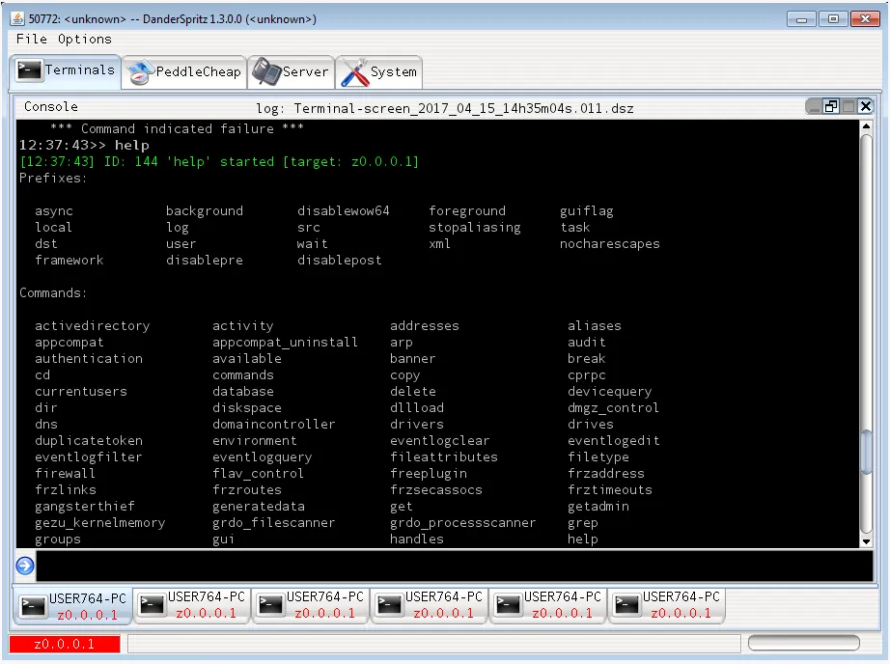Click the PeddleCheap compass icon
890x664 pixels.
(140, 72)
